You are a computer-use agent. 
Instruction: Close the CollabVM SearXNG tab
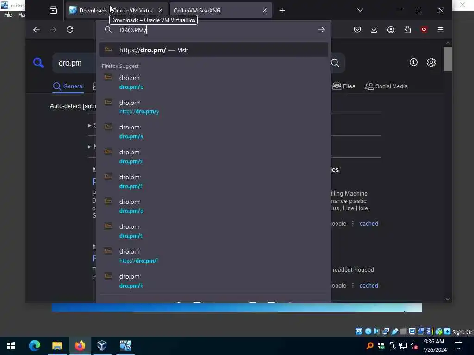tap(265, 11)
